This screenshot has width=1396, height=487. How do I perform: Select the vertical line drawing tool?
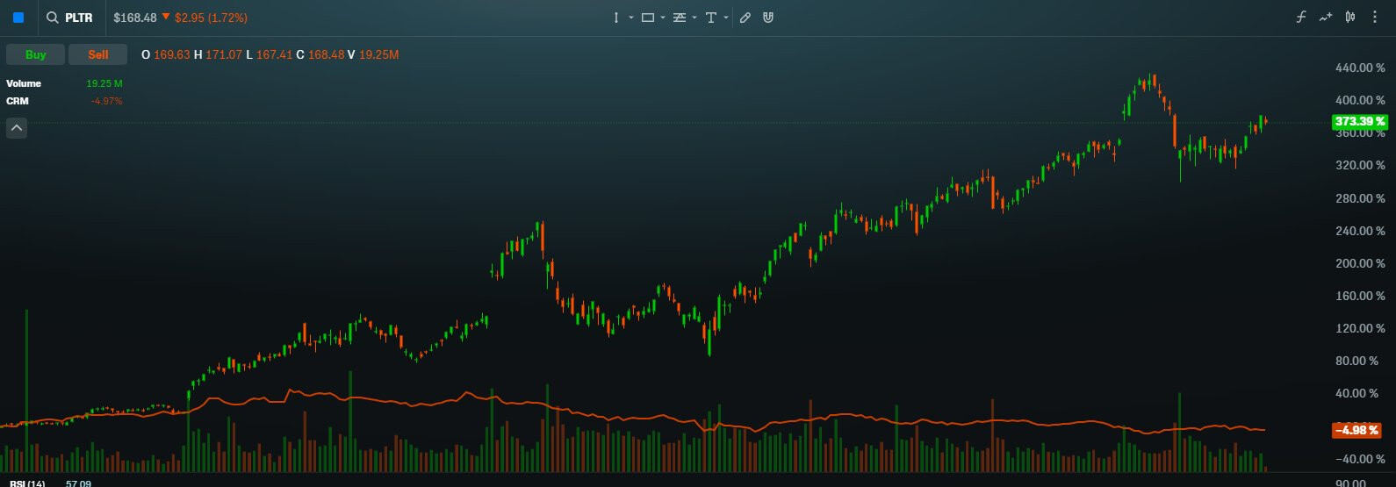[616, 18]
